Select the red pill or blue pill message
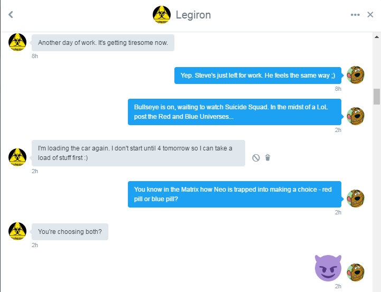 [235, 194]
